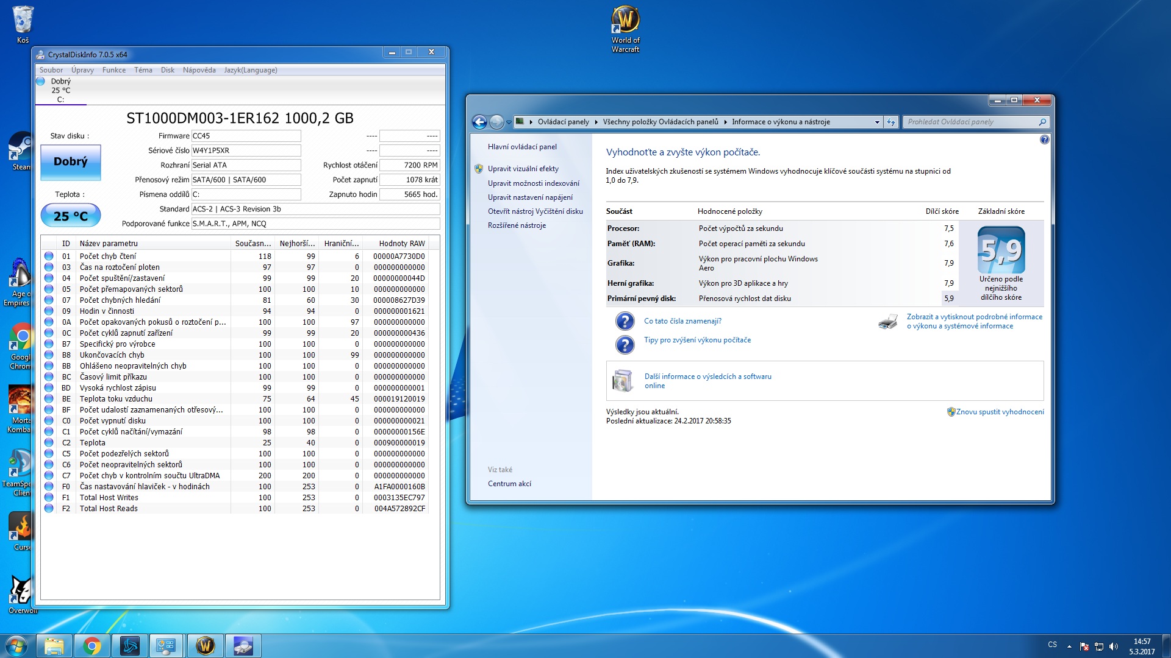The width and height of the screenshot is (1171, 658).
Task: Expand recent pages arrow next to Forward
Action: pos(509,122)
